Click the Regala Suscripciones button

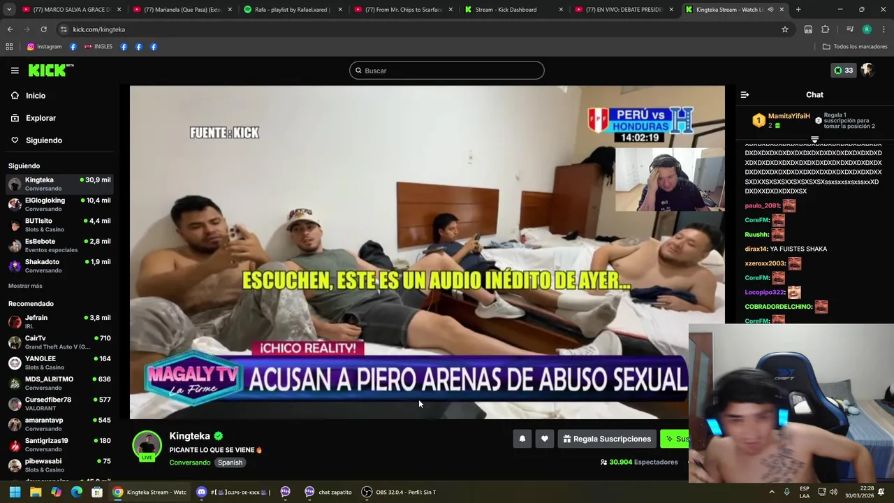coord(607,439)
